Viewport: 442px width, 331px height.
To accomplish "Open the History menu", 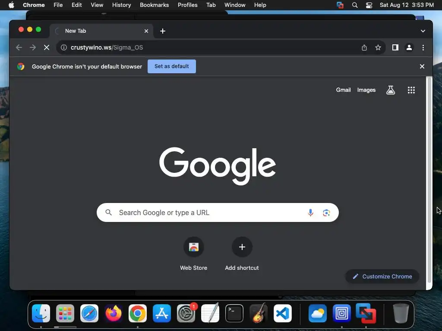I will (x=121, y=5).
